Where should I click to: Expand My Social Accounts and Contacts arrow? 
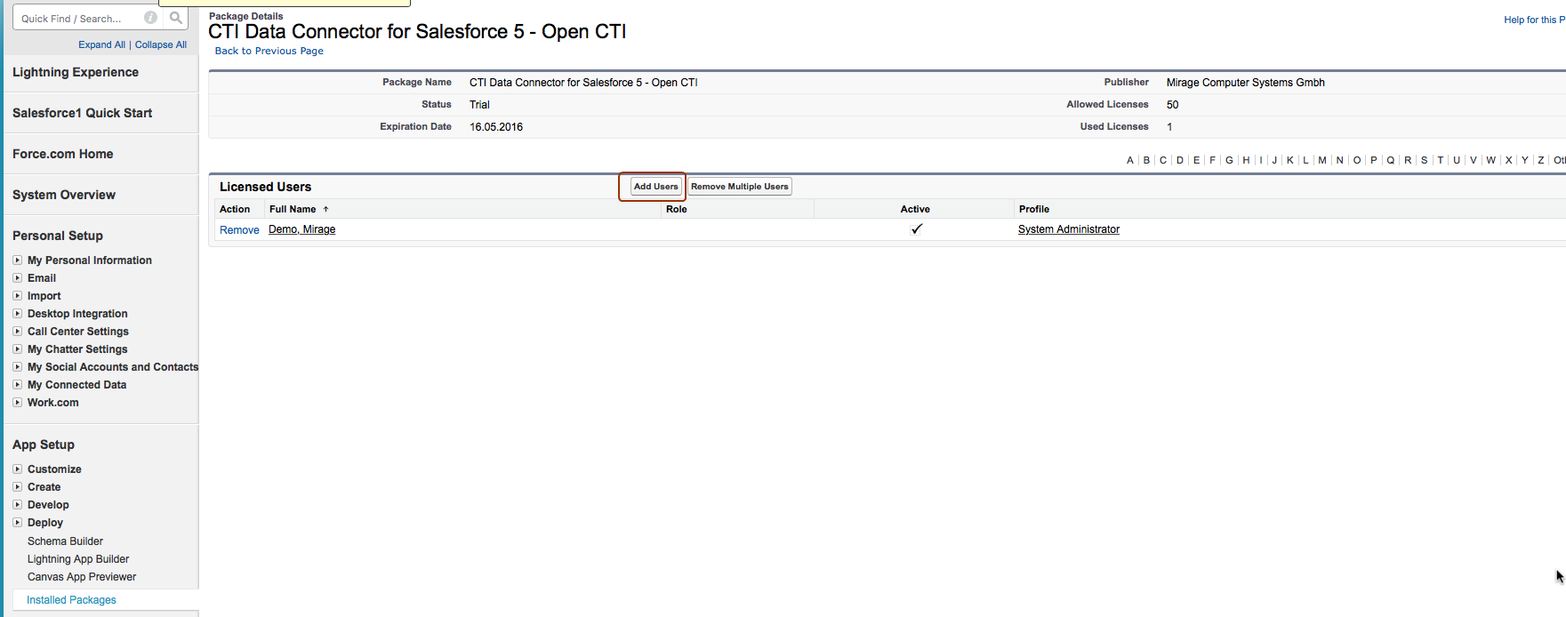[x=17, y=367]
